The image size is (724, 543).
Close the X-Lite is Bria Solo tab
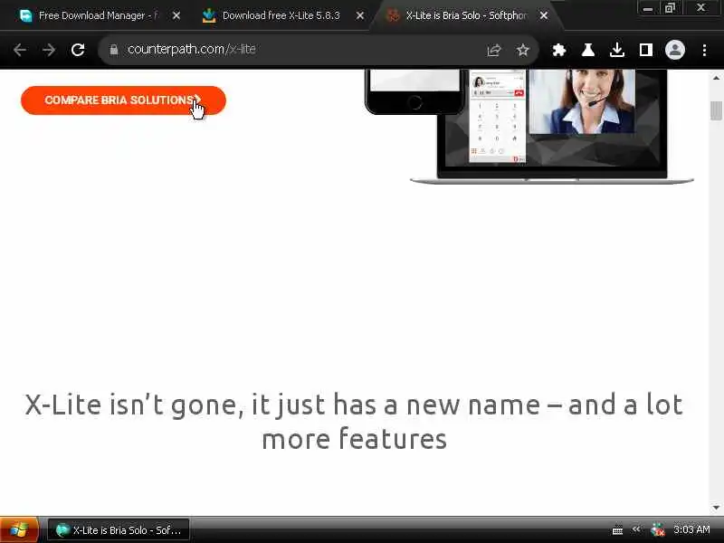(544, 15)
